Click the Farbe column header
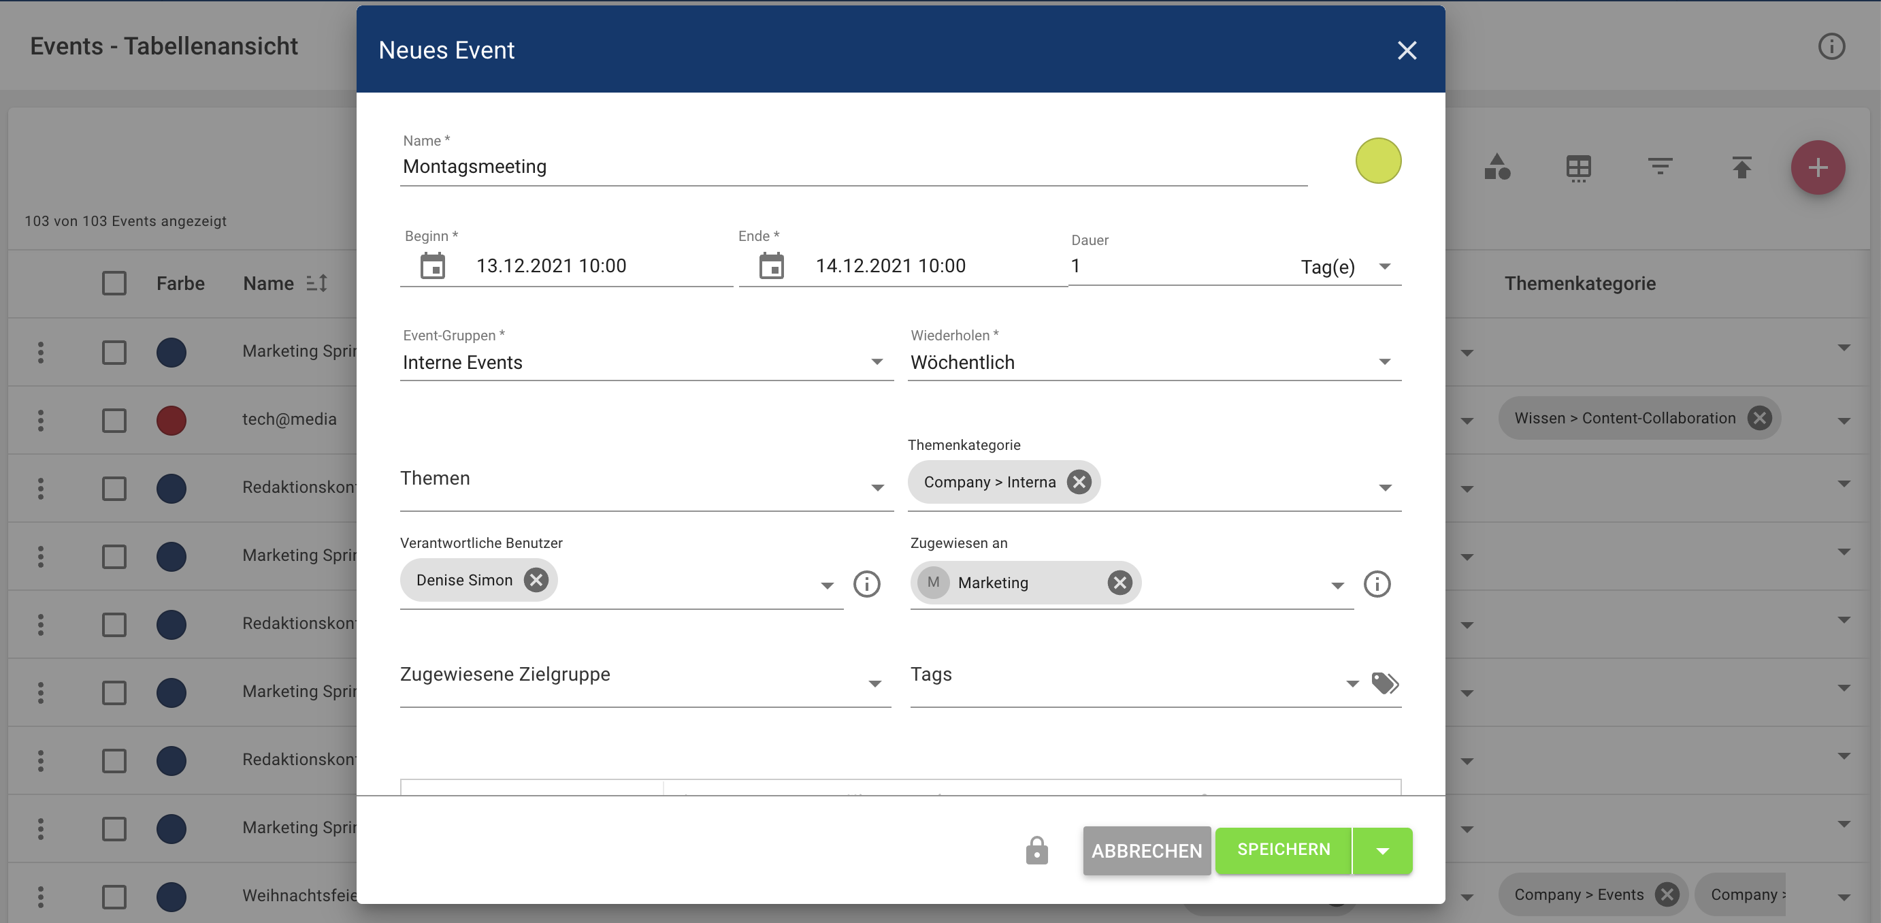 pyautogui.click(x=180, y=283)
